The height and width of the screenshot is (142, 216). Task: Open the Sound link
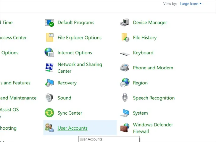pyautogui.click(x=64, y=98)
